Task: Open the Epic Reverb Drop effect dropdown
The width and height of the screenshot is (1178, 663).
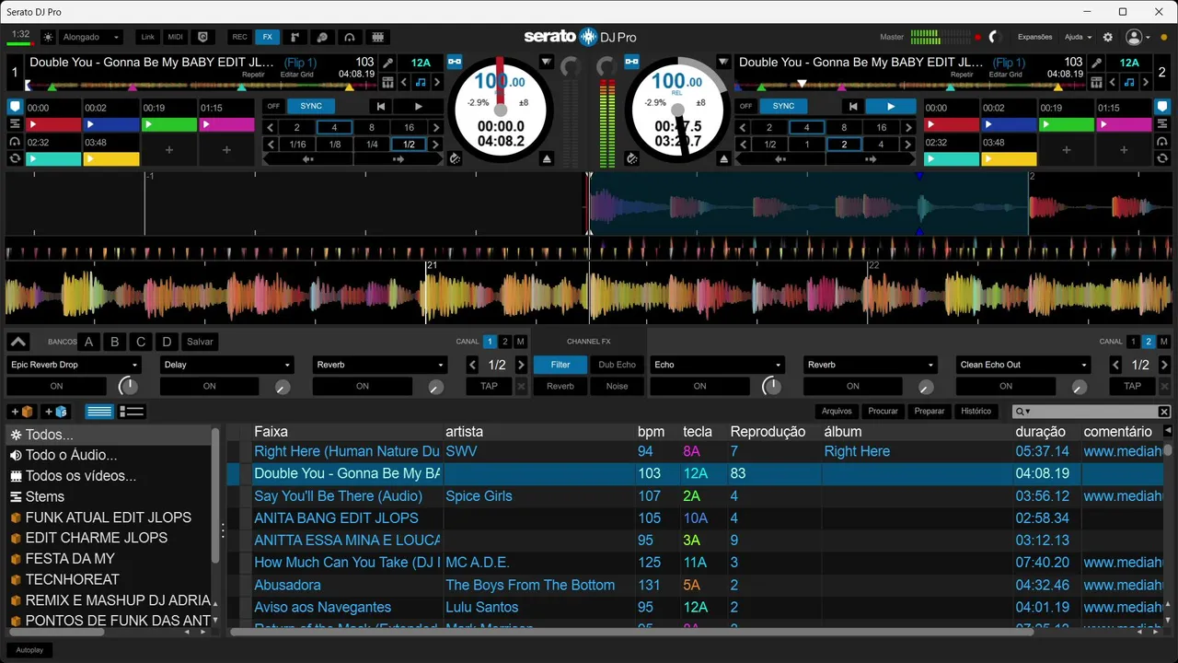Action: 73,365
